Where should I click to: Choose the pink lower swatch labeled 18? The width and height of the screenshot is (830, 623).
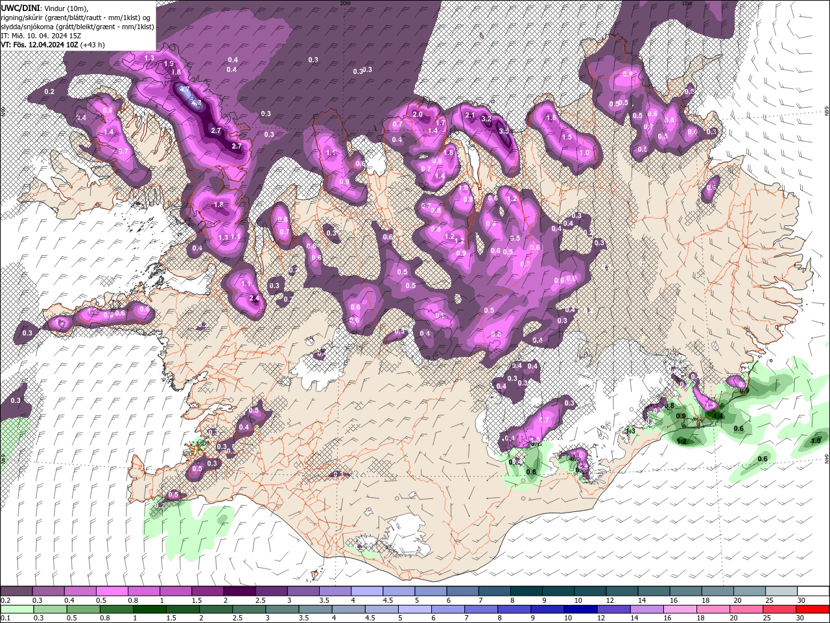click(x=714, y=610)
